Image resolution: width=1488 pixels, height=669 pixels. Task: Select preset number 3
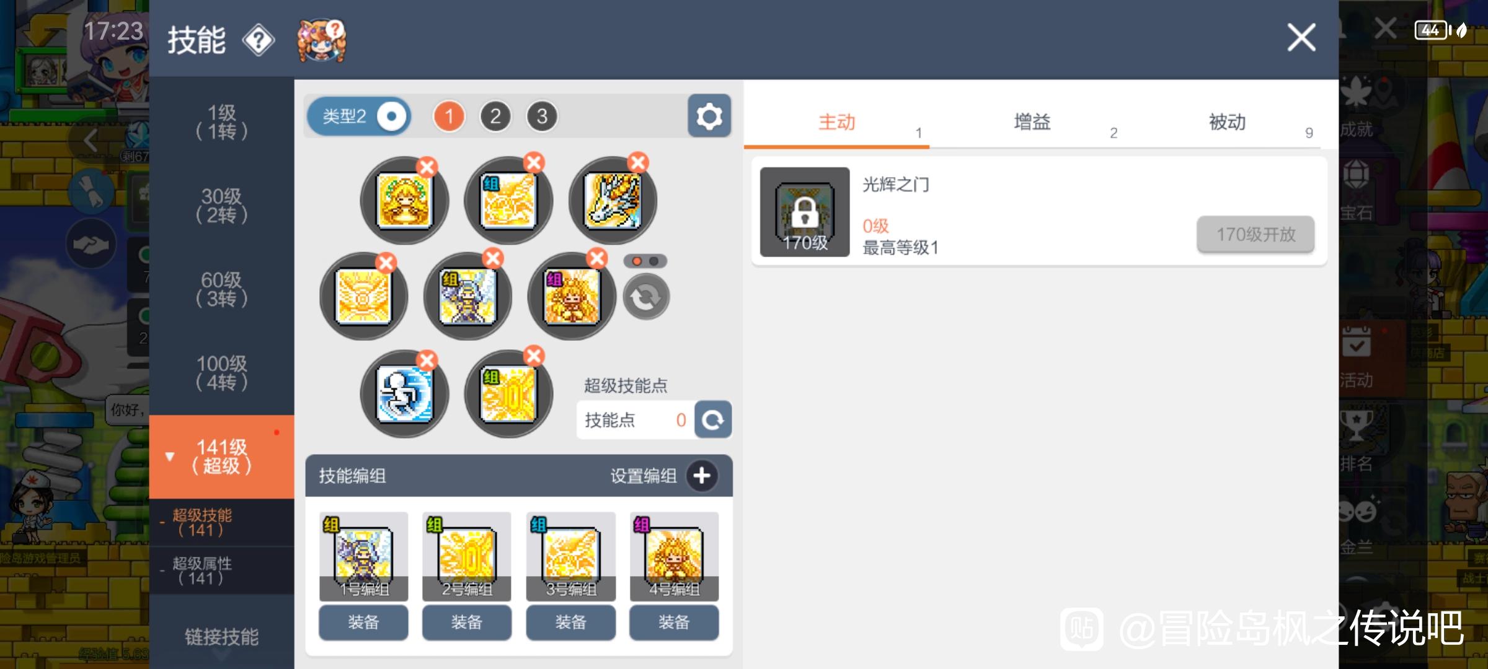(x=542, y=116)
